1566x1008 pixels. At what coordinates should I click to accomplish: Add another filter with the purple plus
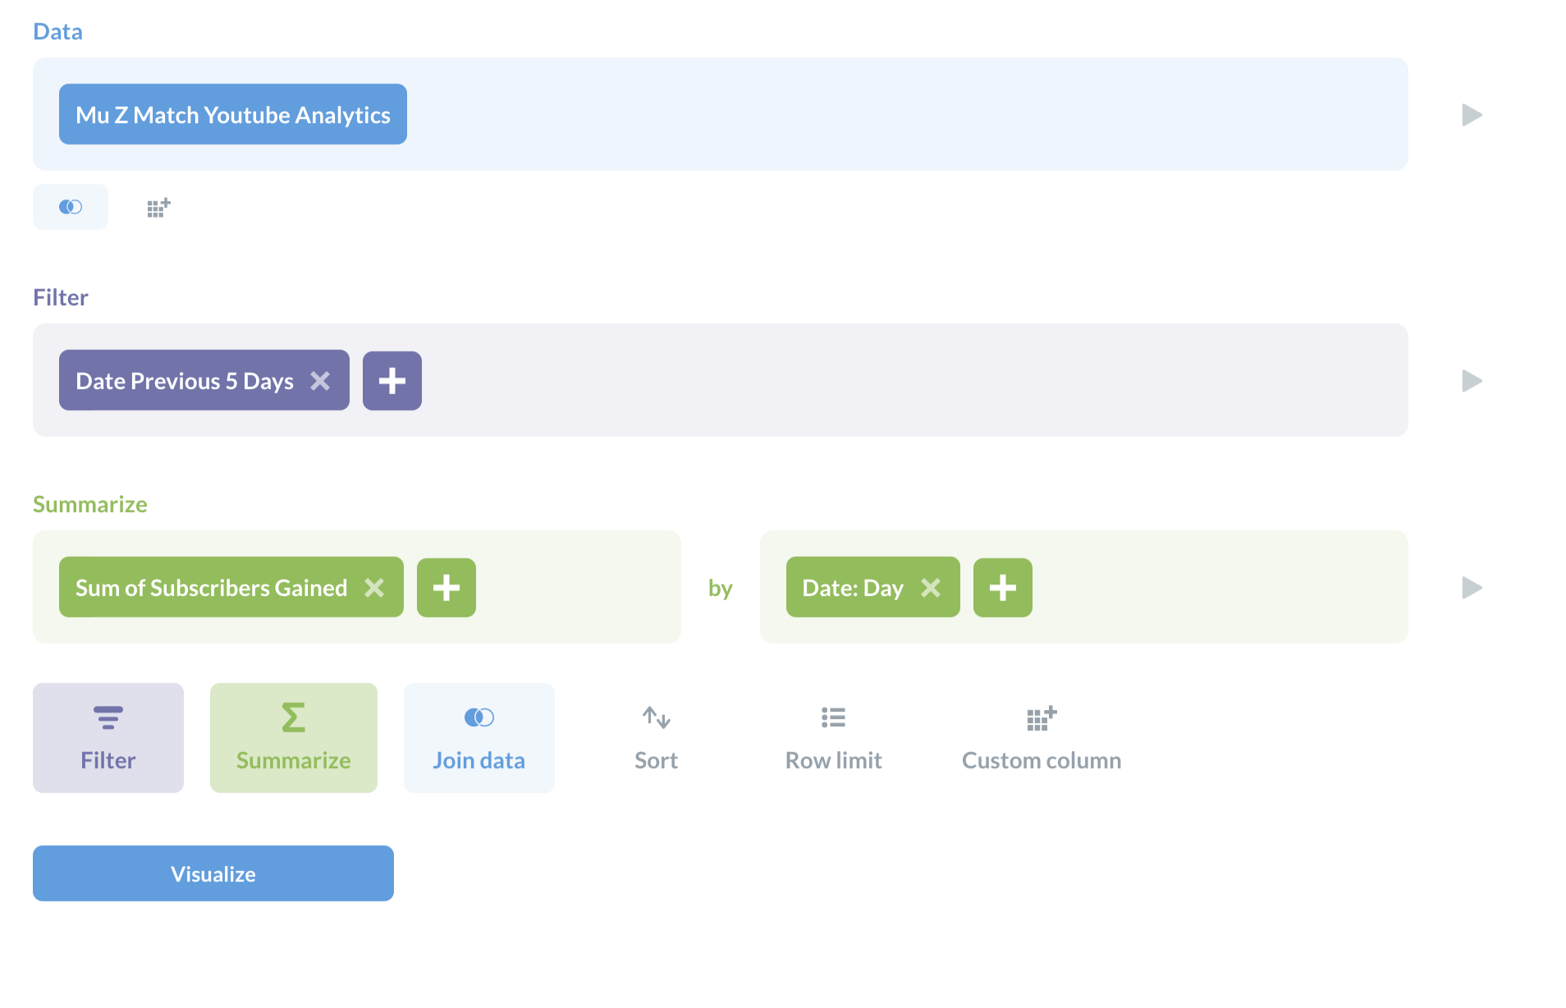(392, 381)
